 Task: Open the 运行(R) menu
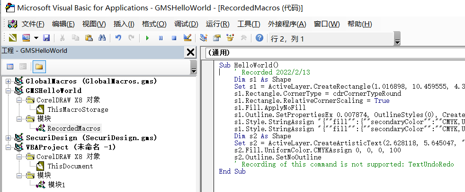point(218,24)
